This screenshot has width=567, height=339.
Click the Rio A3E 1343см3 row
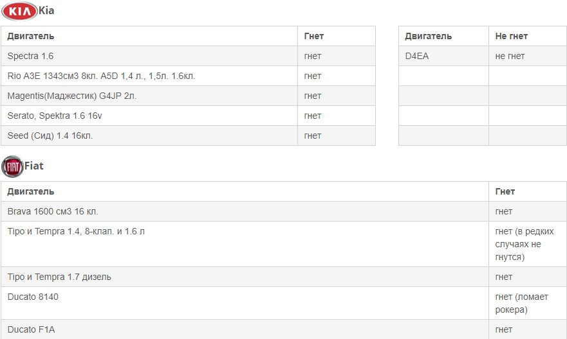[188, 76]
